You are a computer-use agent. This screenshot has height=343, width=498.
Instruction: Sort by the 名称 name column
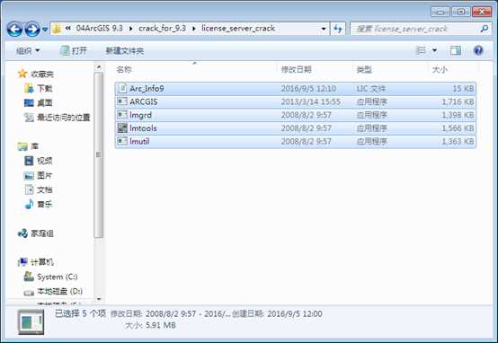pos(124,69)
